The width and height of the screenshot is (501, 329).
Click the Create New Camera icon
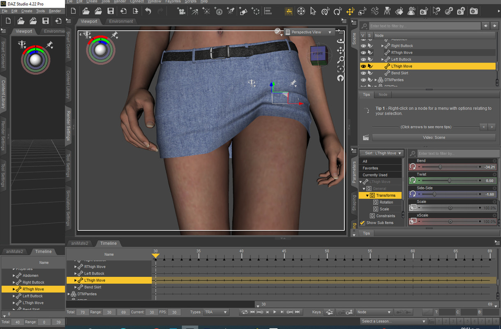click(181, 11)
